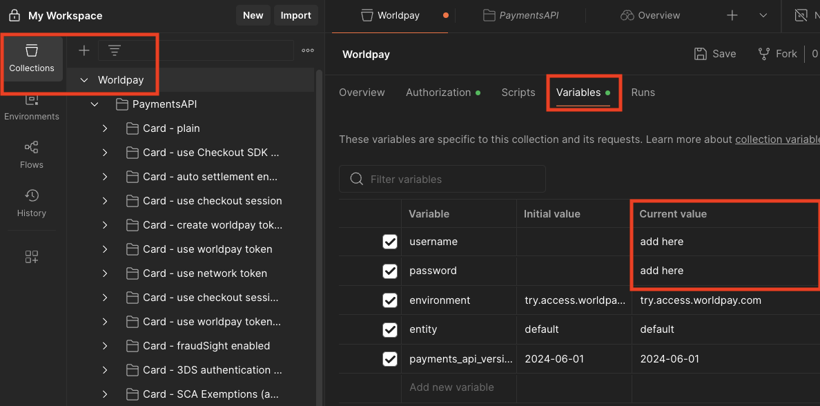Click the new tab plus icon
Image resolution: width=820 pixels, height=406 pixels.
(x=732, y=15)
